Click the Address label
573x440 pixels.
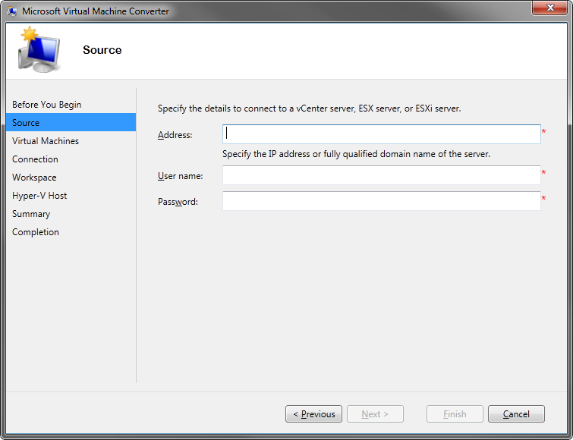pyautogui.click(x=175, y=135)
